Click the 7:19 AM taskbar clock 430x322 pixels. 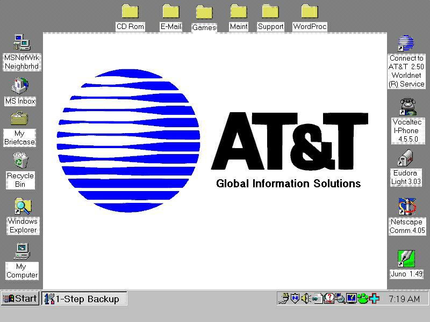pos(404,299)
